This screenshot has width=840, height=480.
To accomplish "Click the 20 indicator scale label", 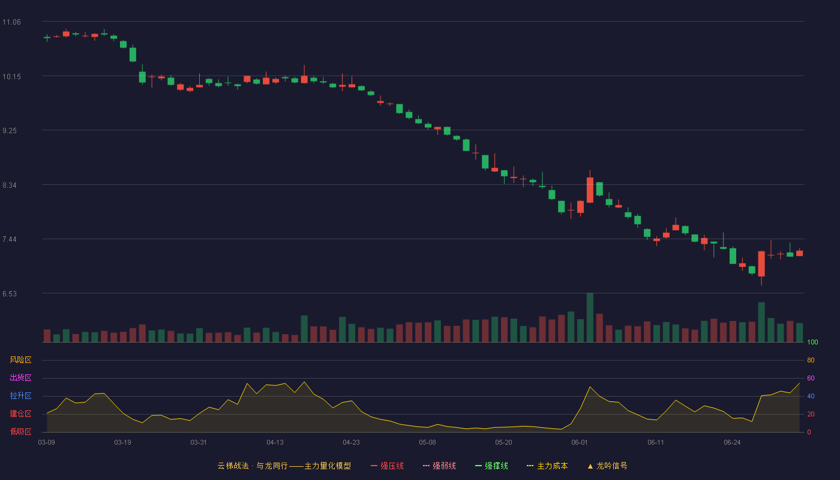I will [x=811, y=414].
